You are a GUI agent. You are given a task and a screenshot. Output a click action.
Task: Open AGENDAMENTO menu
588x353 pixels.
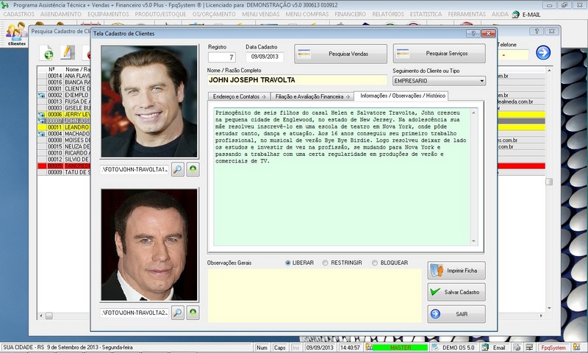[x=61, y=14]
